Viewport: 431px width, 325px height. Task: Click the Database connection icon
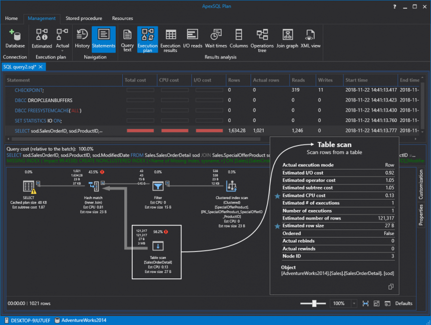[x=15, y=38]
